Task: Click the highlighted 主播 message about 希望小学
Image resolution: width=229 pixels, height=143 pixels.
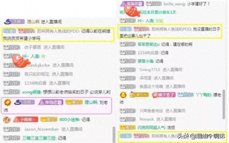Action: pos(58,35)
